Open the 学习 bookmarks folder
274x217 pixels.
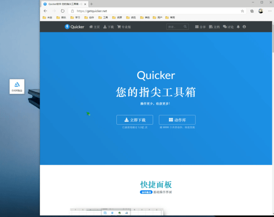(x=75, y=18)
